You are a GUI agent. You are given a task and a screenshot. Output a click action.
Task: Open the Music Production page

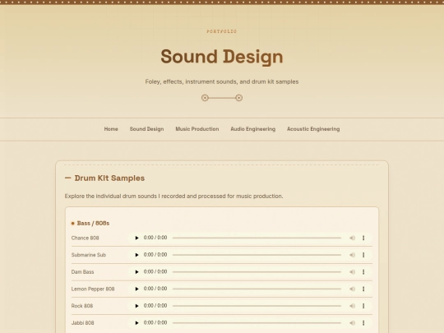[x=197, y=129]
